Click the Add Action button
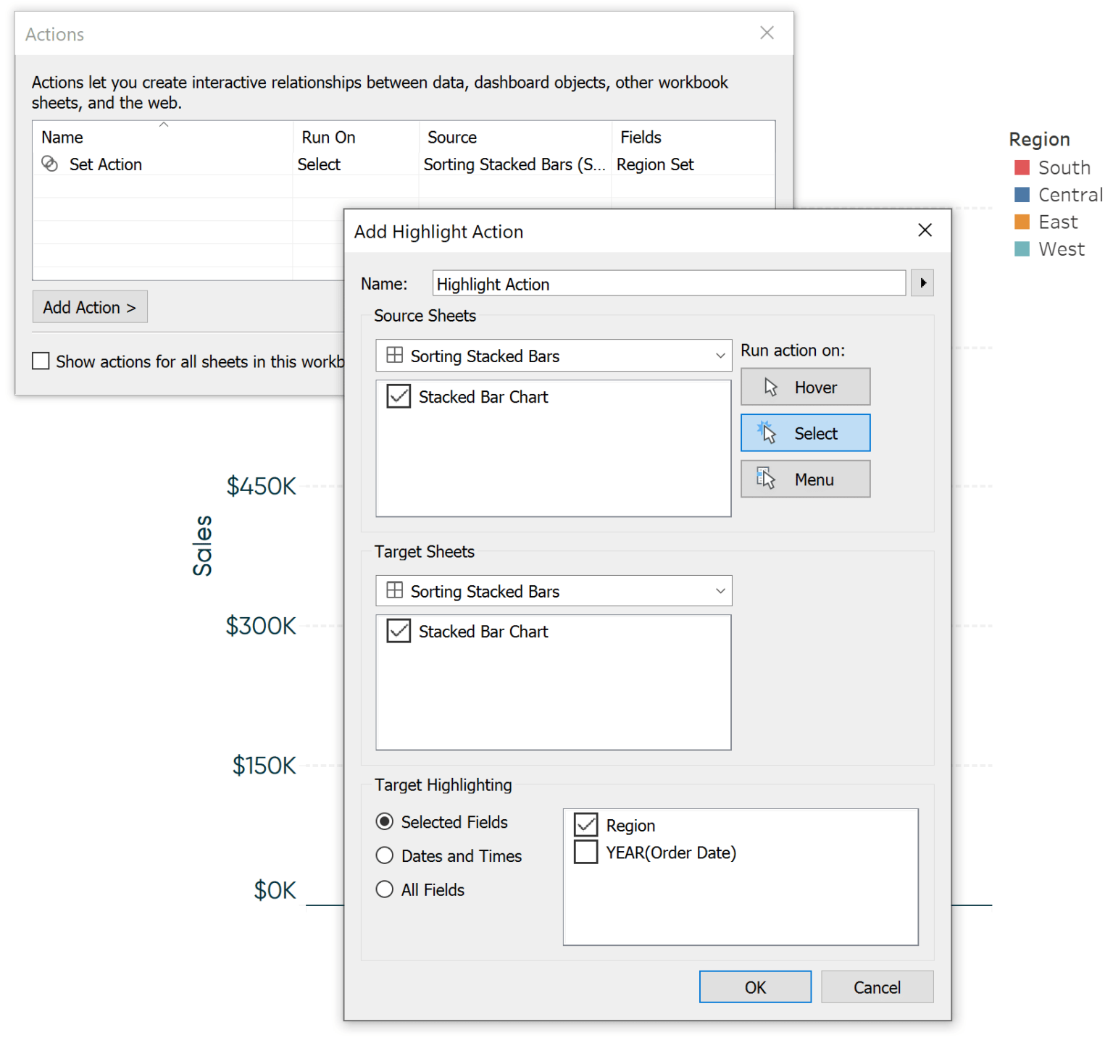This screenshot has height=1043, width=1113. [x=89, y=306]
